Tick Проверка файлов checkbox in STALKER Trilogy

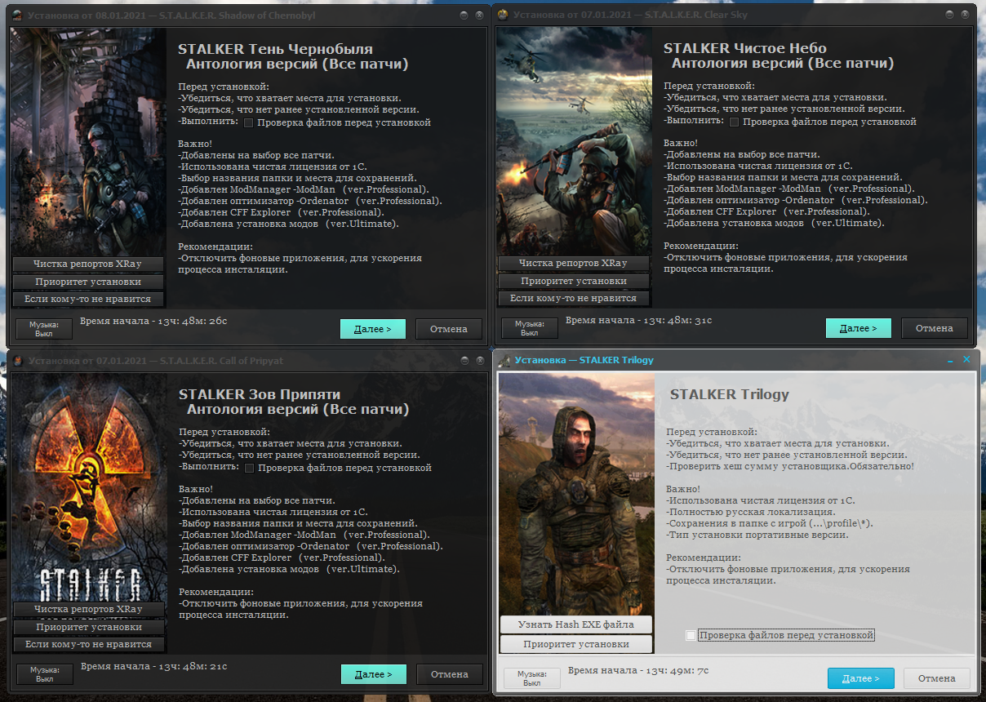(691, 635)
